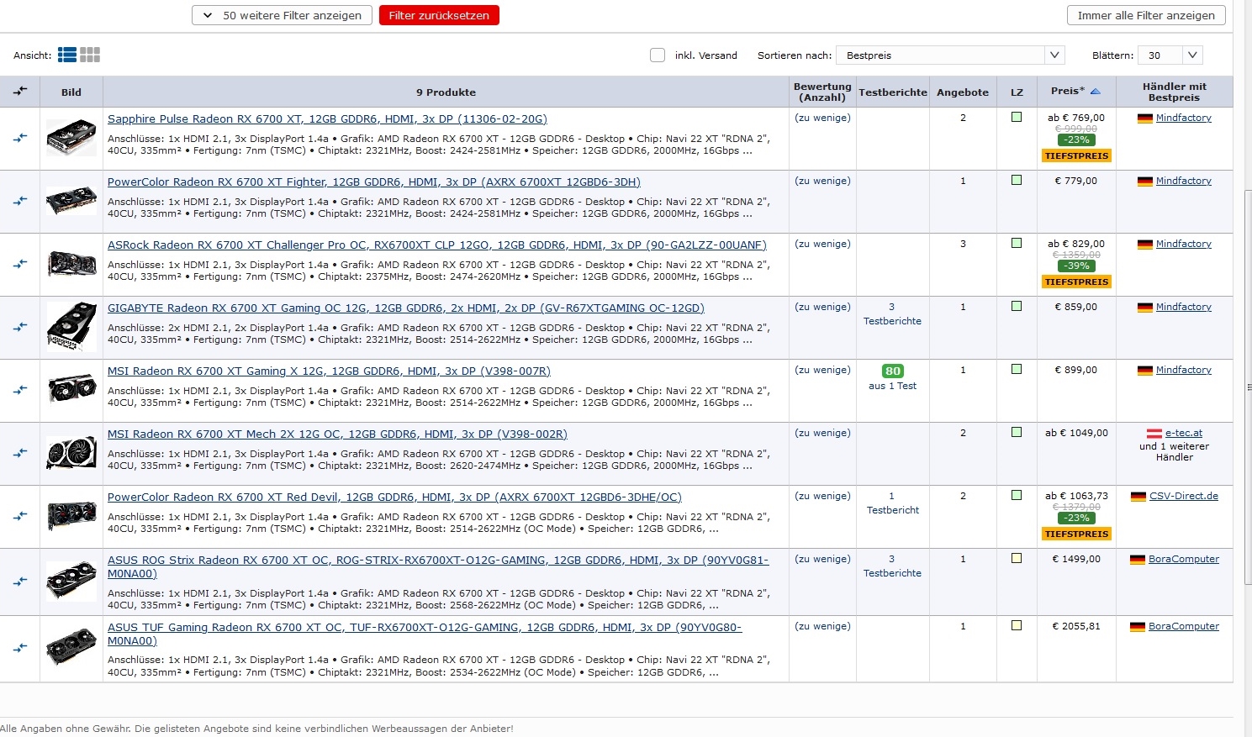1252x737 pixels.
Task: Toggle availability box for PowerColor Fighter row
Action: (1017, 181)
